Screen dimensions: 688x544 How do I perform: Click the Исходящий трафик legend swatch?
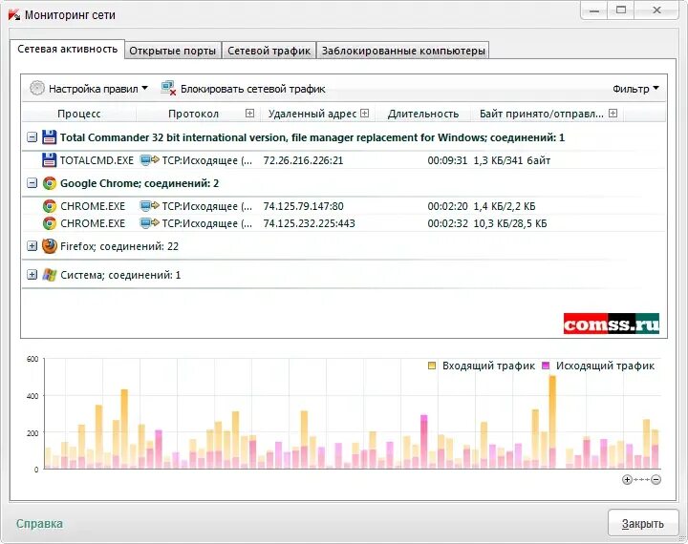[x=546, y=366]
